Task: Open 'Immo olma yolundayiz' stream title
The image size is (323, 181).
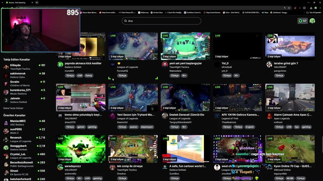Action: click(83, 115)
